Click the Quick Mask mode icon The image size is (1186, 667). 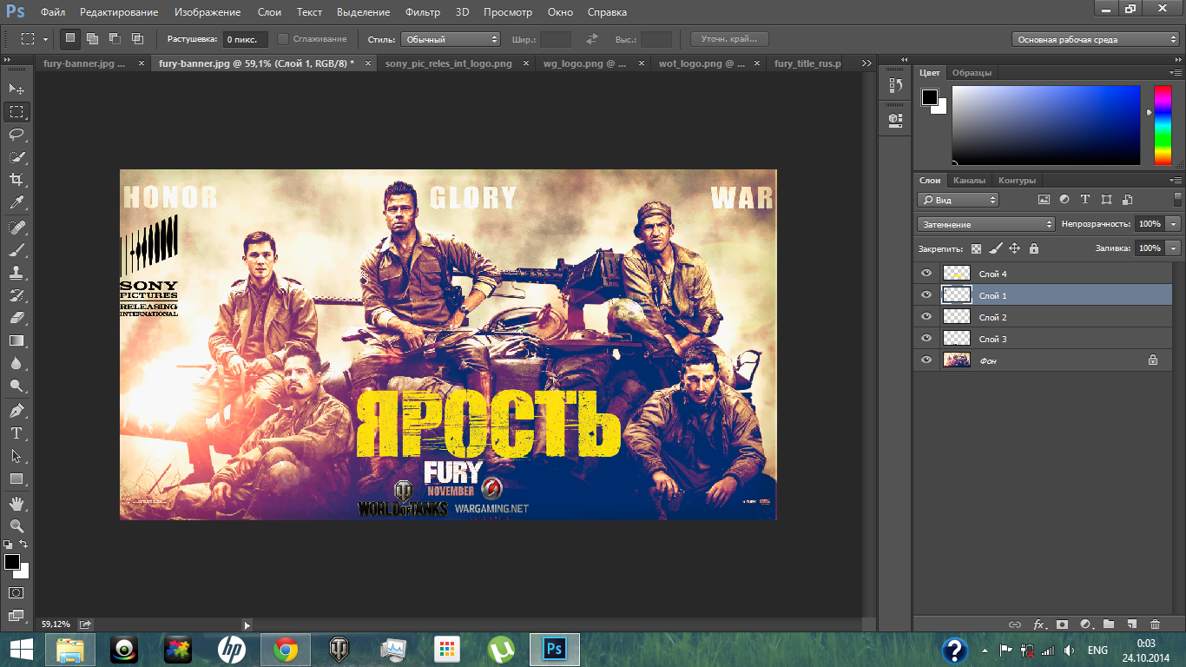(x=16, y=592)
